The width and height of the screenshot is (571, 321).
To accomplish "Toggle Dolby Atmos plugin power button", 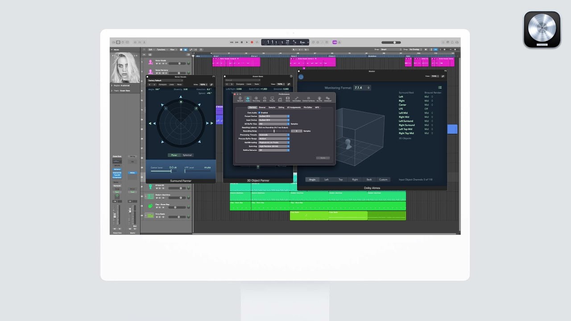I will pyautogui.click(x=301, y=77).
